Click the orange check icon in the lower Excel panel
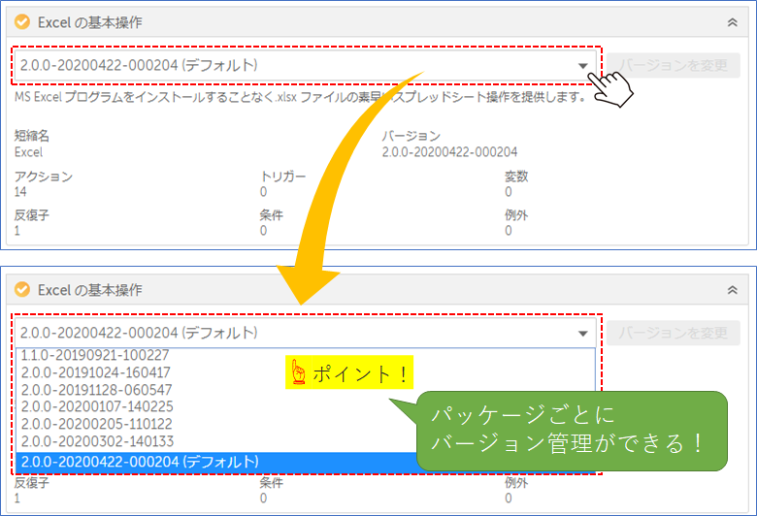Image resolution: width=757 pixels, height=516 pixels. [x=22, y=290]
